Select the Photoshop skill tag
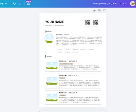 [91, 49]
